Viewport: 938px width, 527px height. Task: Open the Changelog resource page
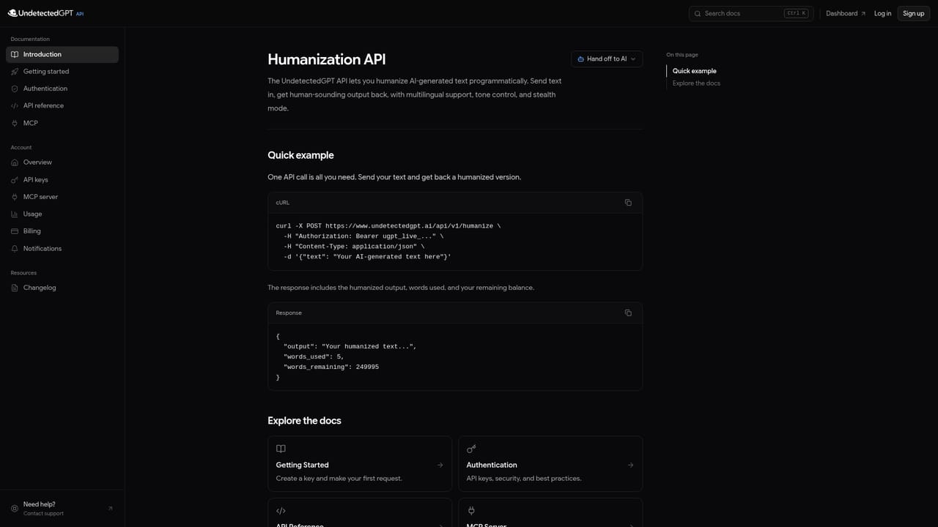(62, 288)
